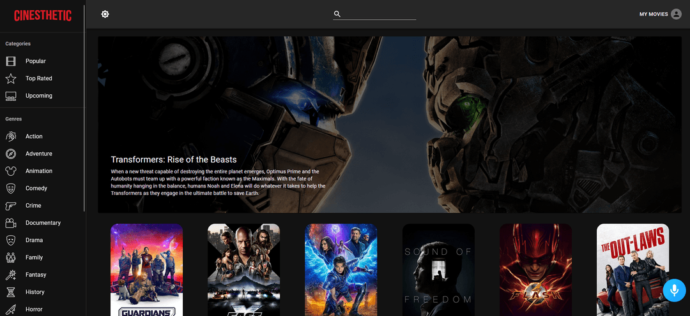Toggle the light/dark theme brightness icon
The width and height of the screenshot is (690, 316).
(x=105, y=14)
